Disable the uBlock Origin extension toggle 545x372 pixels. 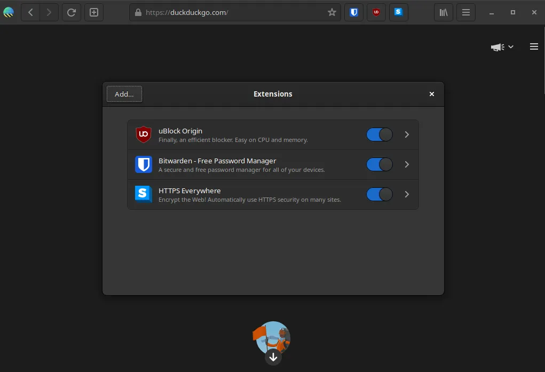click(x=380, y=134)
